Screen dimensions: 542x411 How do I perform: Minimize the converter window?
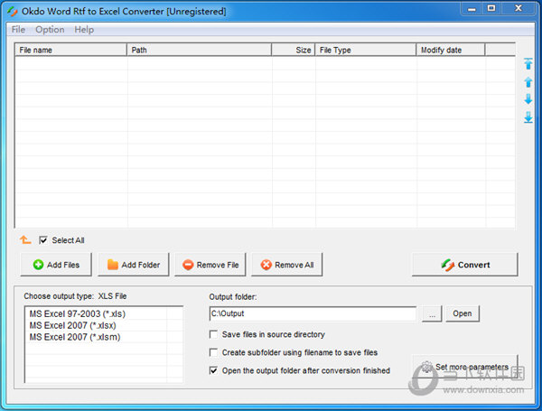(472, 9)
